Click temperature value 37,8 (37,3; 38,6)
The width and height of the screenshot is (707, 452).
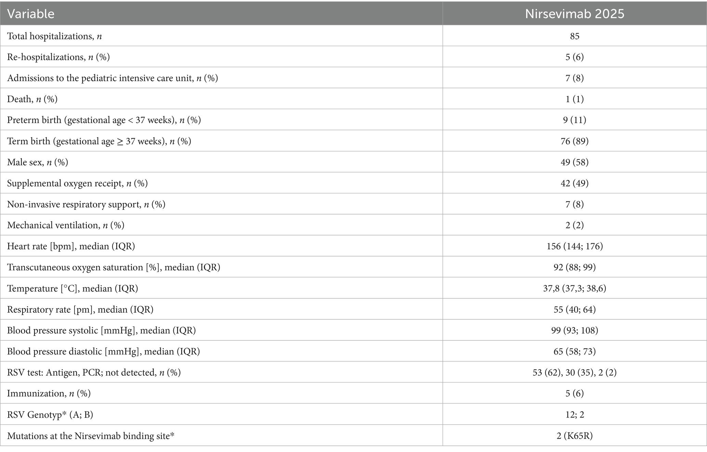(574, 288)
